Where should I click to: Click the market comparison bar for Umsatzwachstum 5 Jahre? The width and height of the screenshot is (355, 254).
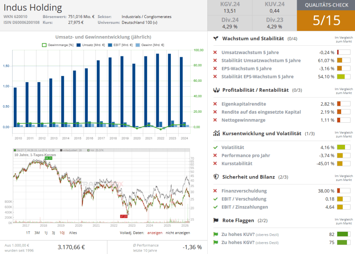click(343, 53)
